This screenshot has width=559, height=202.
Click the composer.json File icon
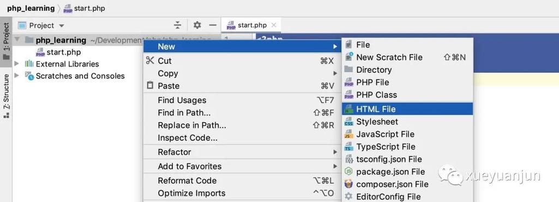pyautogui.click(x=348, y=184)
